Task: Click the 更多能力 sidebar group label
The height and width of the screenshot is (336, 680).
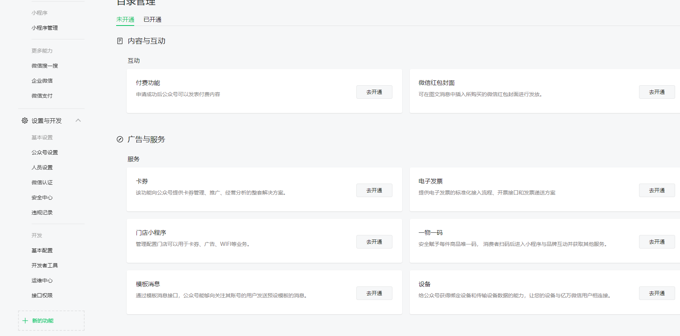Action: click(x=42, y=51)
